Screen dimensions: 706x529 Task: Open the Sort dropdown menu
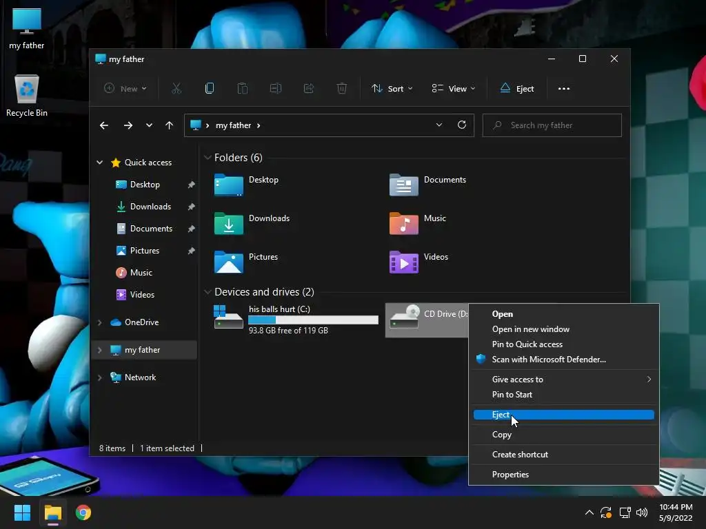click(x=392, y=89)
